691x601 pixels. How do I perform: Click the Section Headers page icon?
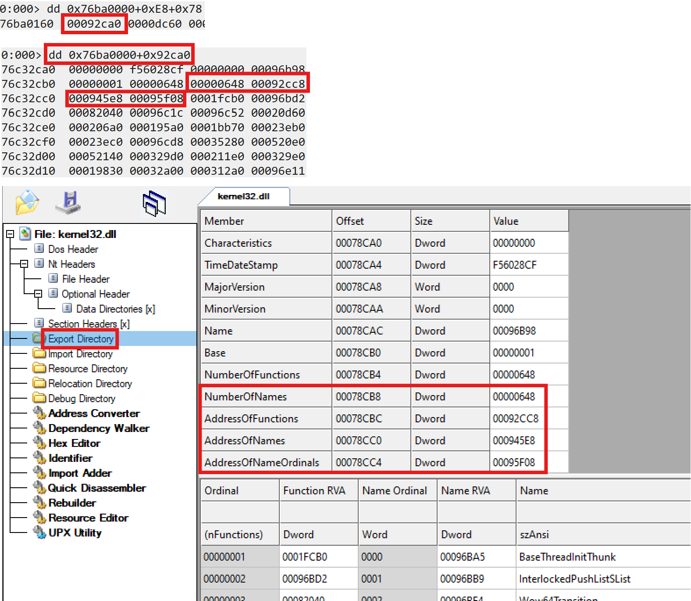(39, 323)
